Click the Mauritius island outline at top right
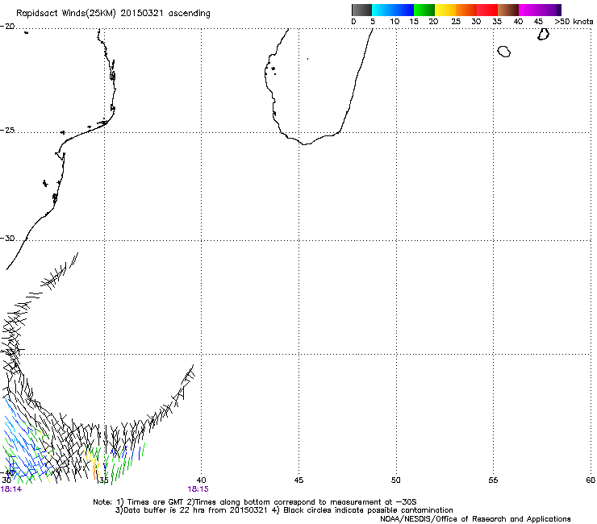597x524 pixels. click(x=543, y=34)
